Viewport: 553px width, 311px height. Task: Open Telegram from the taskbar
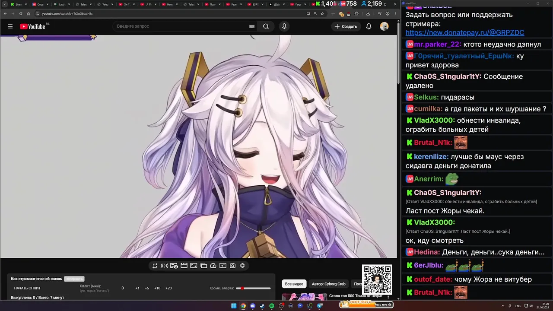[x=320, y=306]
